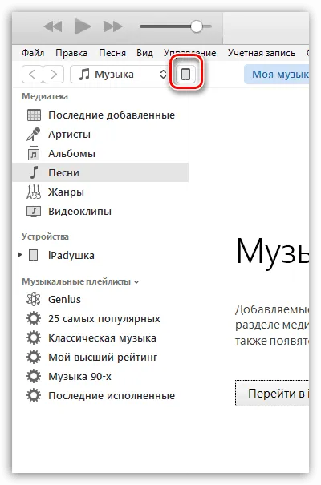Start playback with the play button

[83, 26]
